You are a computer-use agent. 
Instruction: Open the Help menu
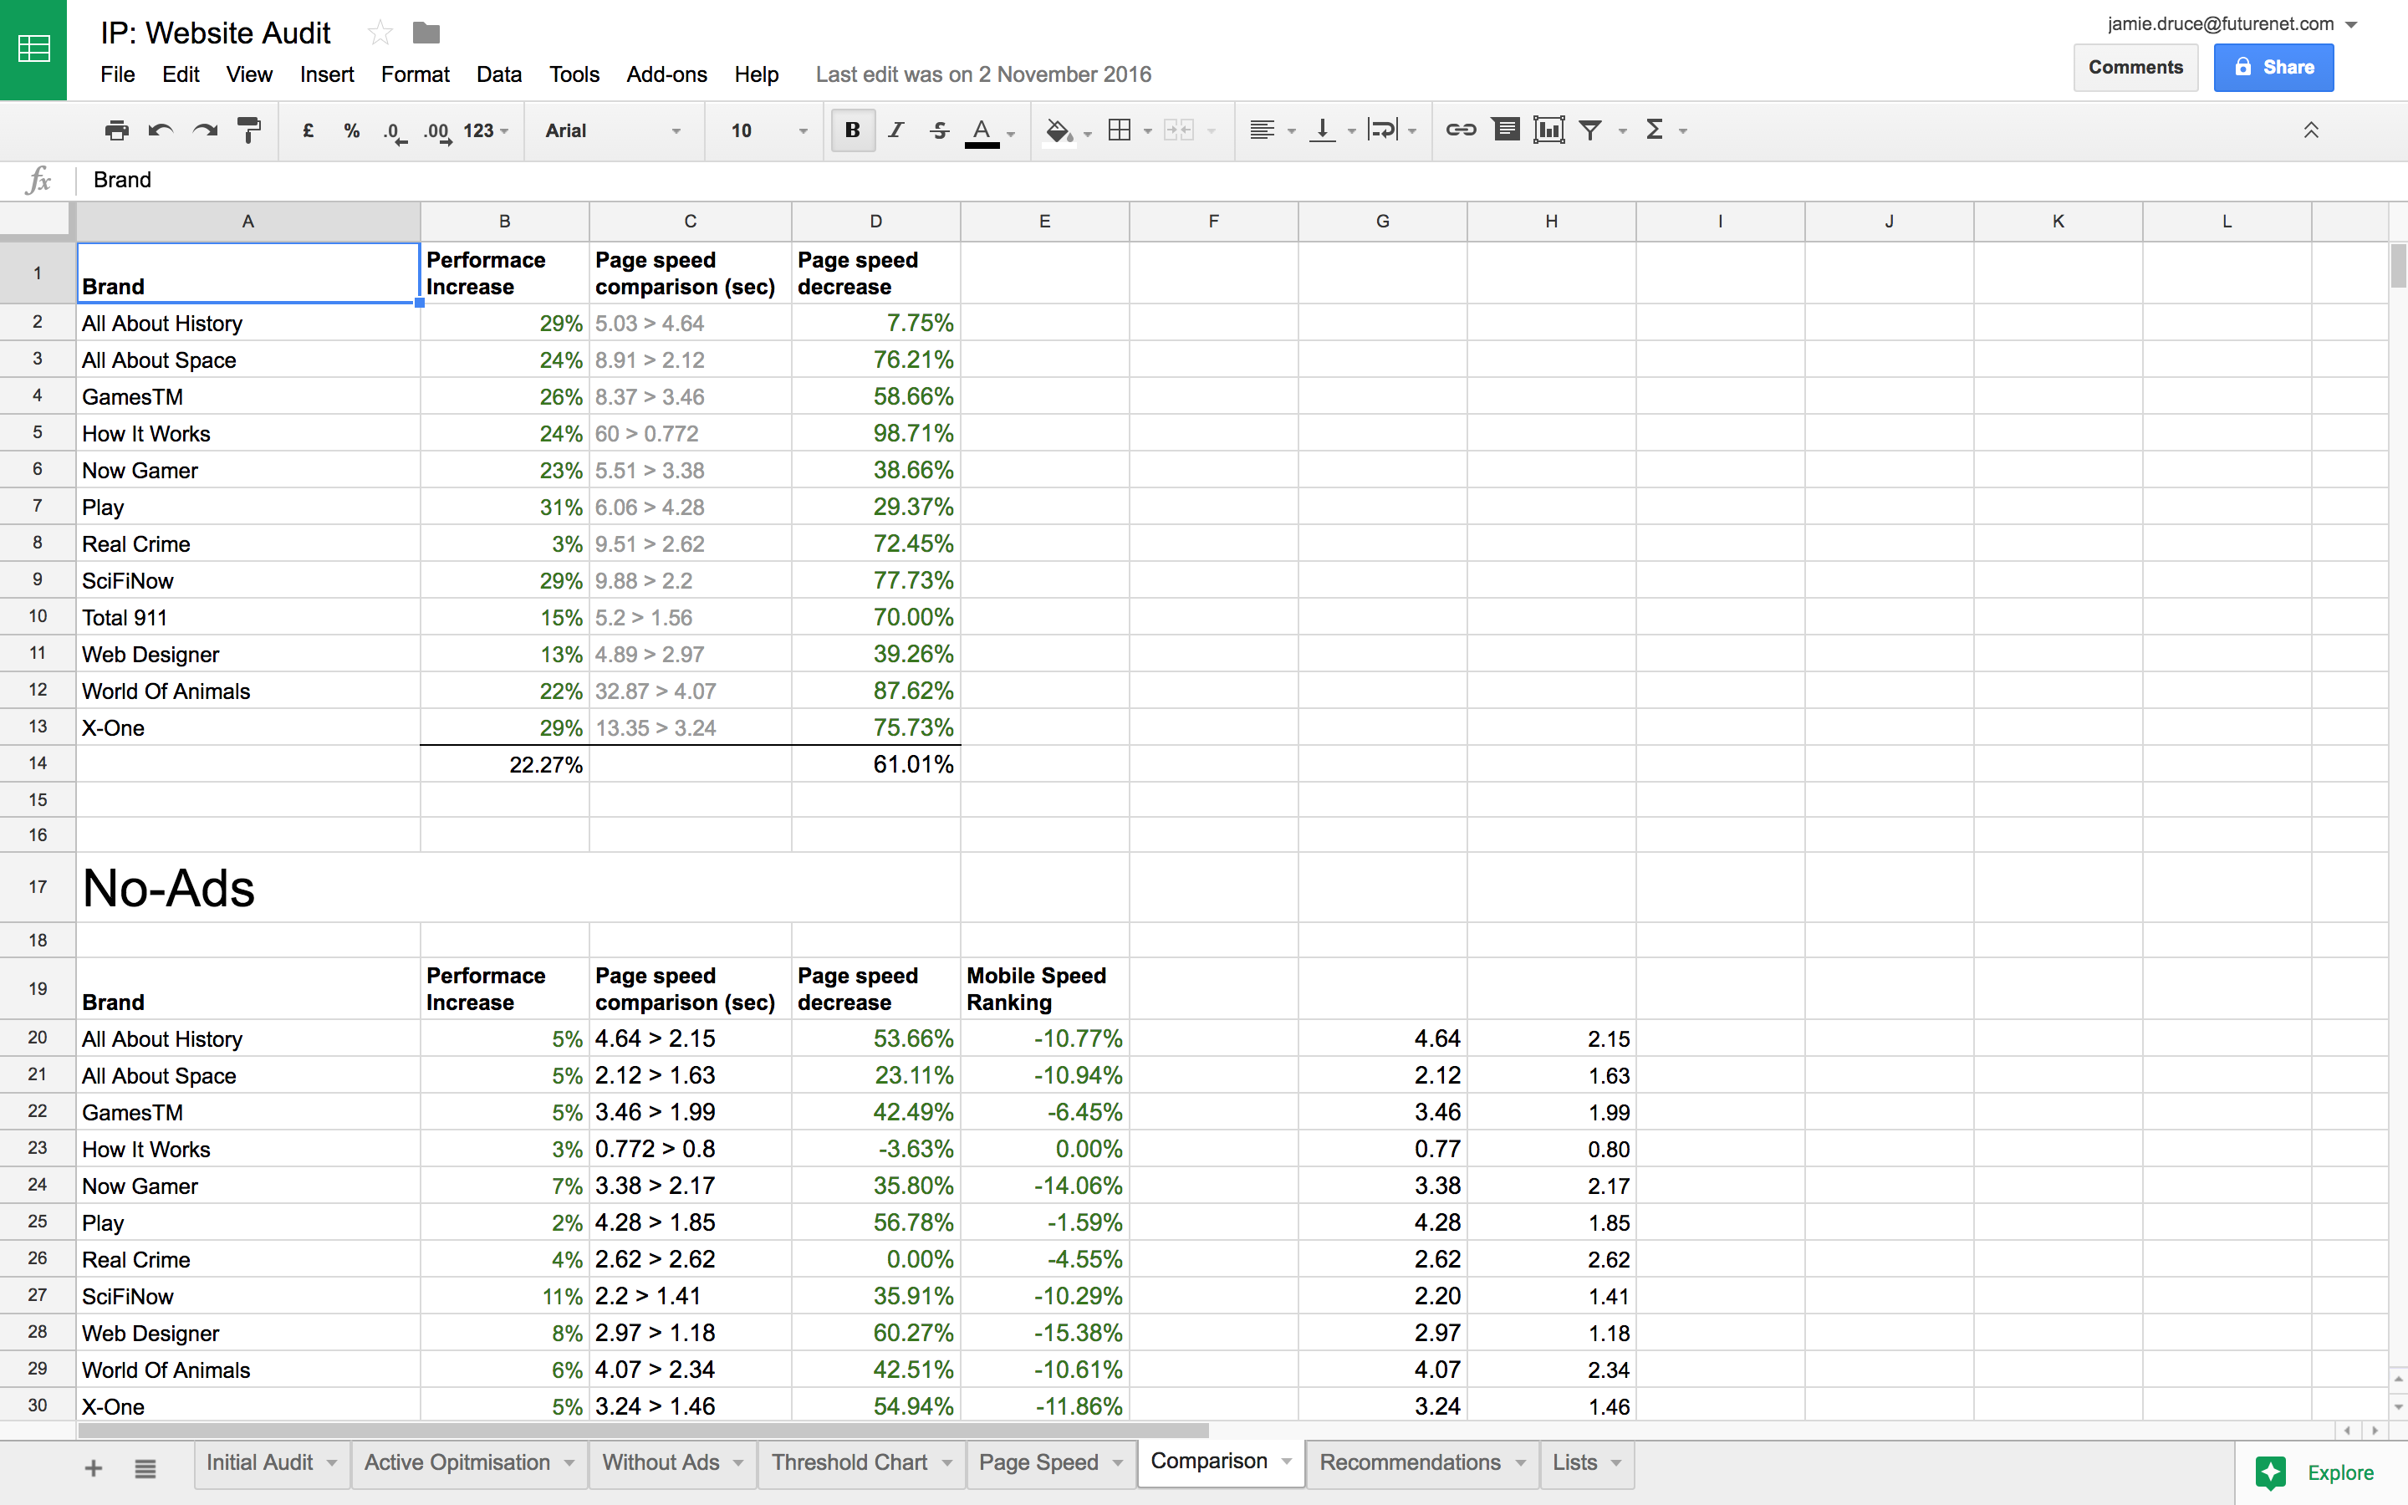[756, 74]
